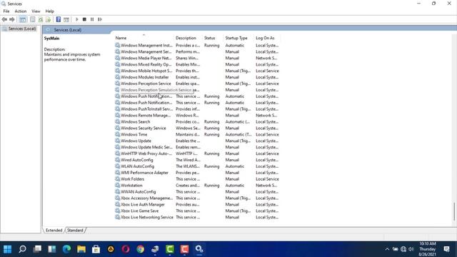The image size is (457, 257).
Task: Select Services (Local) in the console tree
Action: 22,29
